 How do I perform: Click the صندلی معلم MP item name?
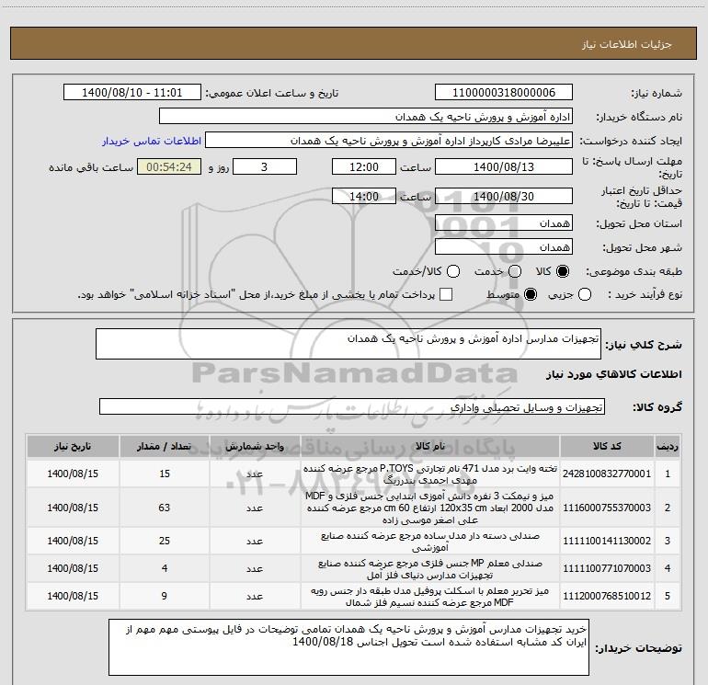430,569
